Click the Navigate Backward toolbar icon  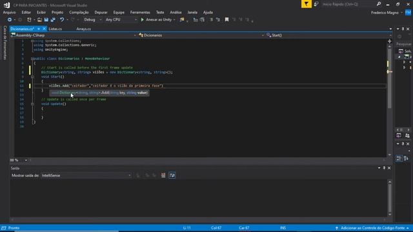[10, 20]
